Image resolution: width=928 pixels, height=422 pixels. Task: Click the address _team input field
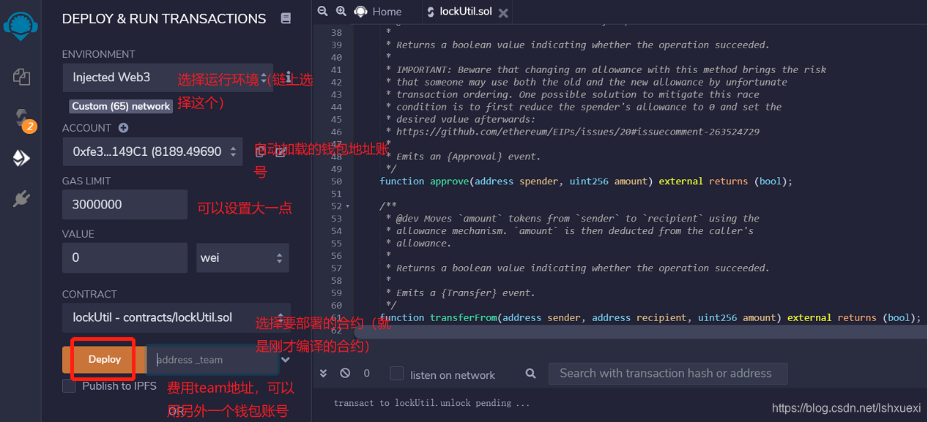pos(212,359)
